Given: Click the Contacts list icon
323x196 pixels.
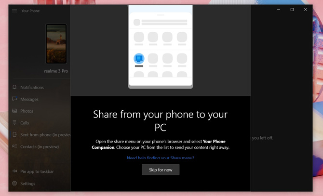Looking at the screenshot, I should [14, 146].
